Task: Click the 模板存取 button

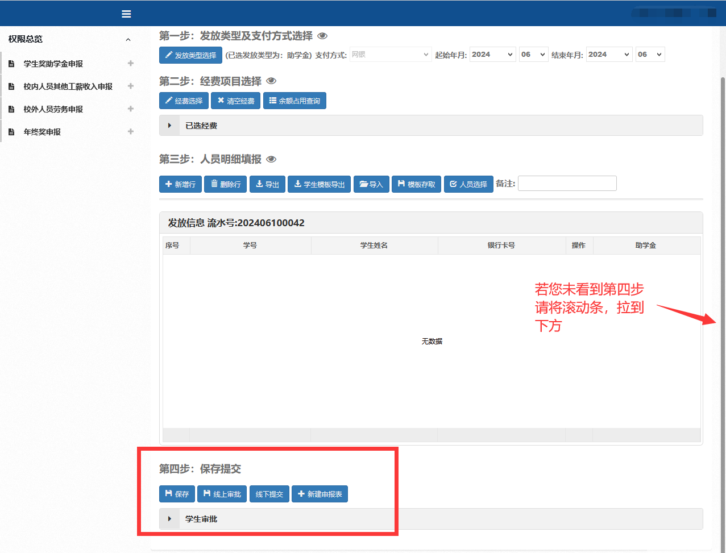Action: coord(416,184)
